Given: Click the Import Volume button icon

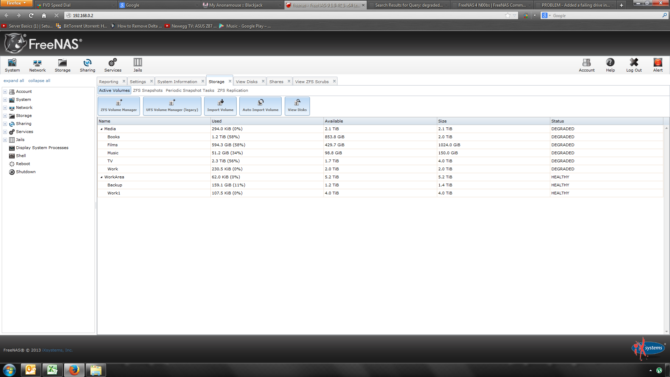Looking at the screenshot, I should 220,102.
